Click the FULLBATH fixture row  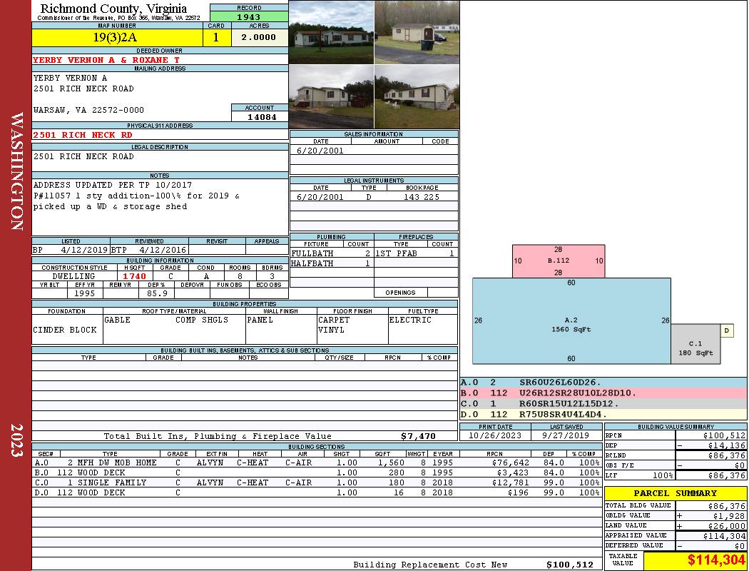(x=332, y=253)
